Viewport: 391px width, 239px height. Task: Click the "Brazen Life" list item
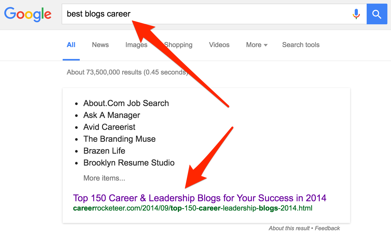tap(104, 151)
